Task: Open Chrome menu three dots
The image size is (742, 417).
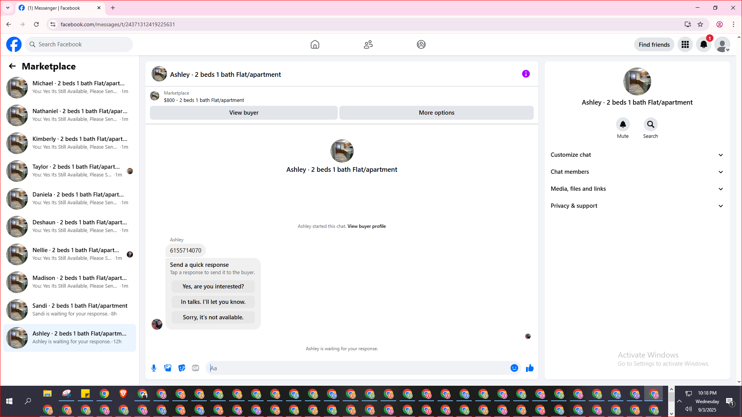Action: pyautogui.click(x=733, y=24)
